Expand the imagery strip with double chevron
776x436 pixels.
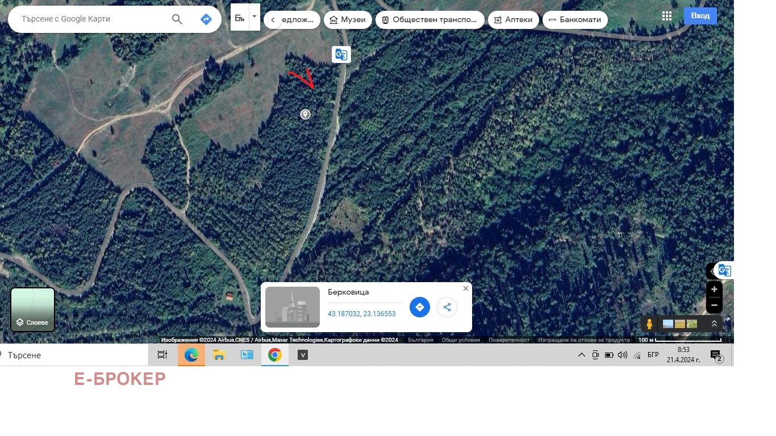point(714,324)
